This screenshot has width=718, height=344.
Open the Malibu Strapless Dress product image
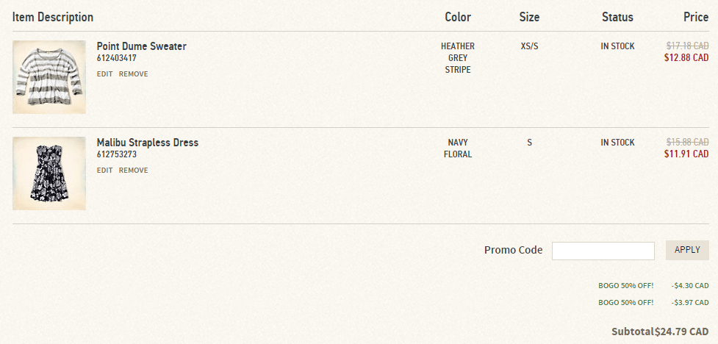[x=49, y=173]
